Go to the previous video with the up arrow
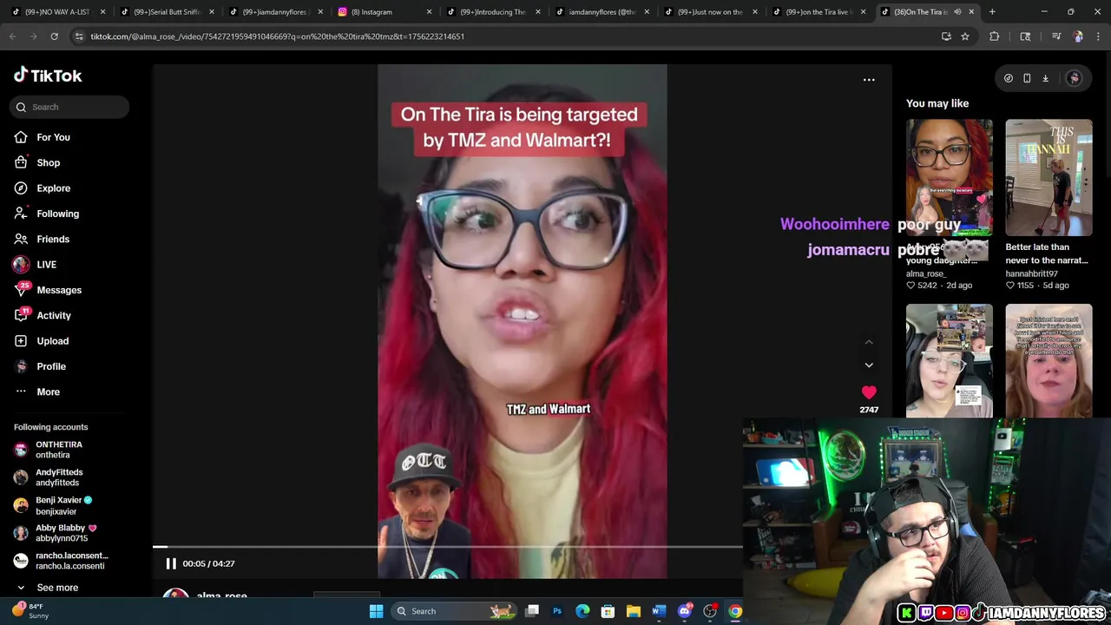The width and height of the screenshot is (1111, 625). pyautogui.click(x=869, y=342)
